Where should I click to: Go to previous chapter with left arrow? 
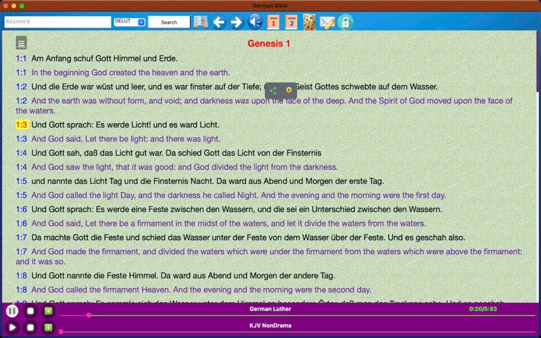(218, 22)
